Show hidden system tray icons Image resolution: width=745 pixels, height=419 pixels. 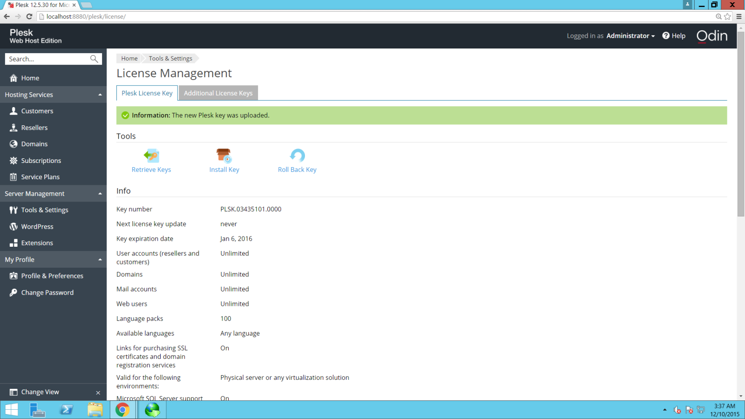coord(664,410)
